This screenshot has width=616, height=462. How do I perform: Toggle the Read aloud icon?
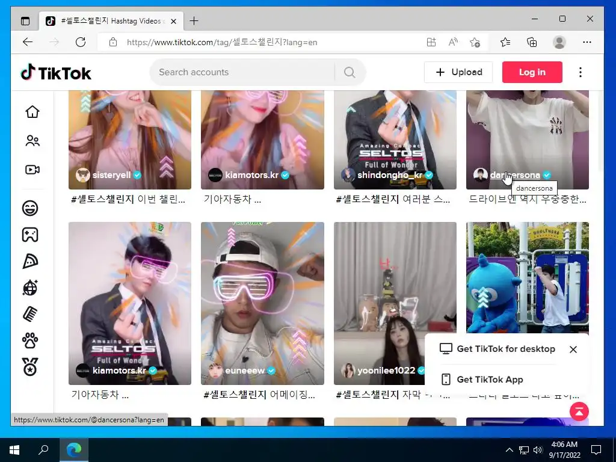(x=453, y=42)
